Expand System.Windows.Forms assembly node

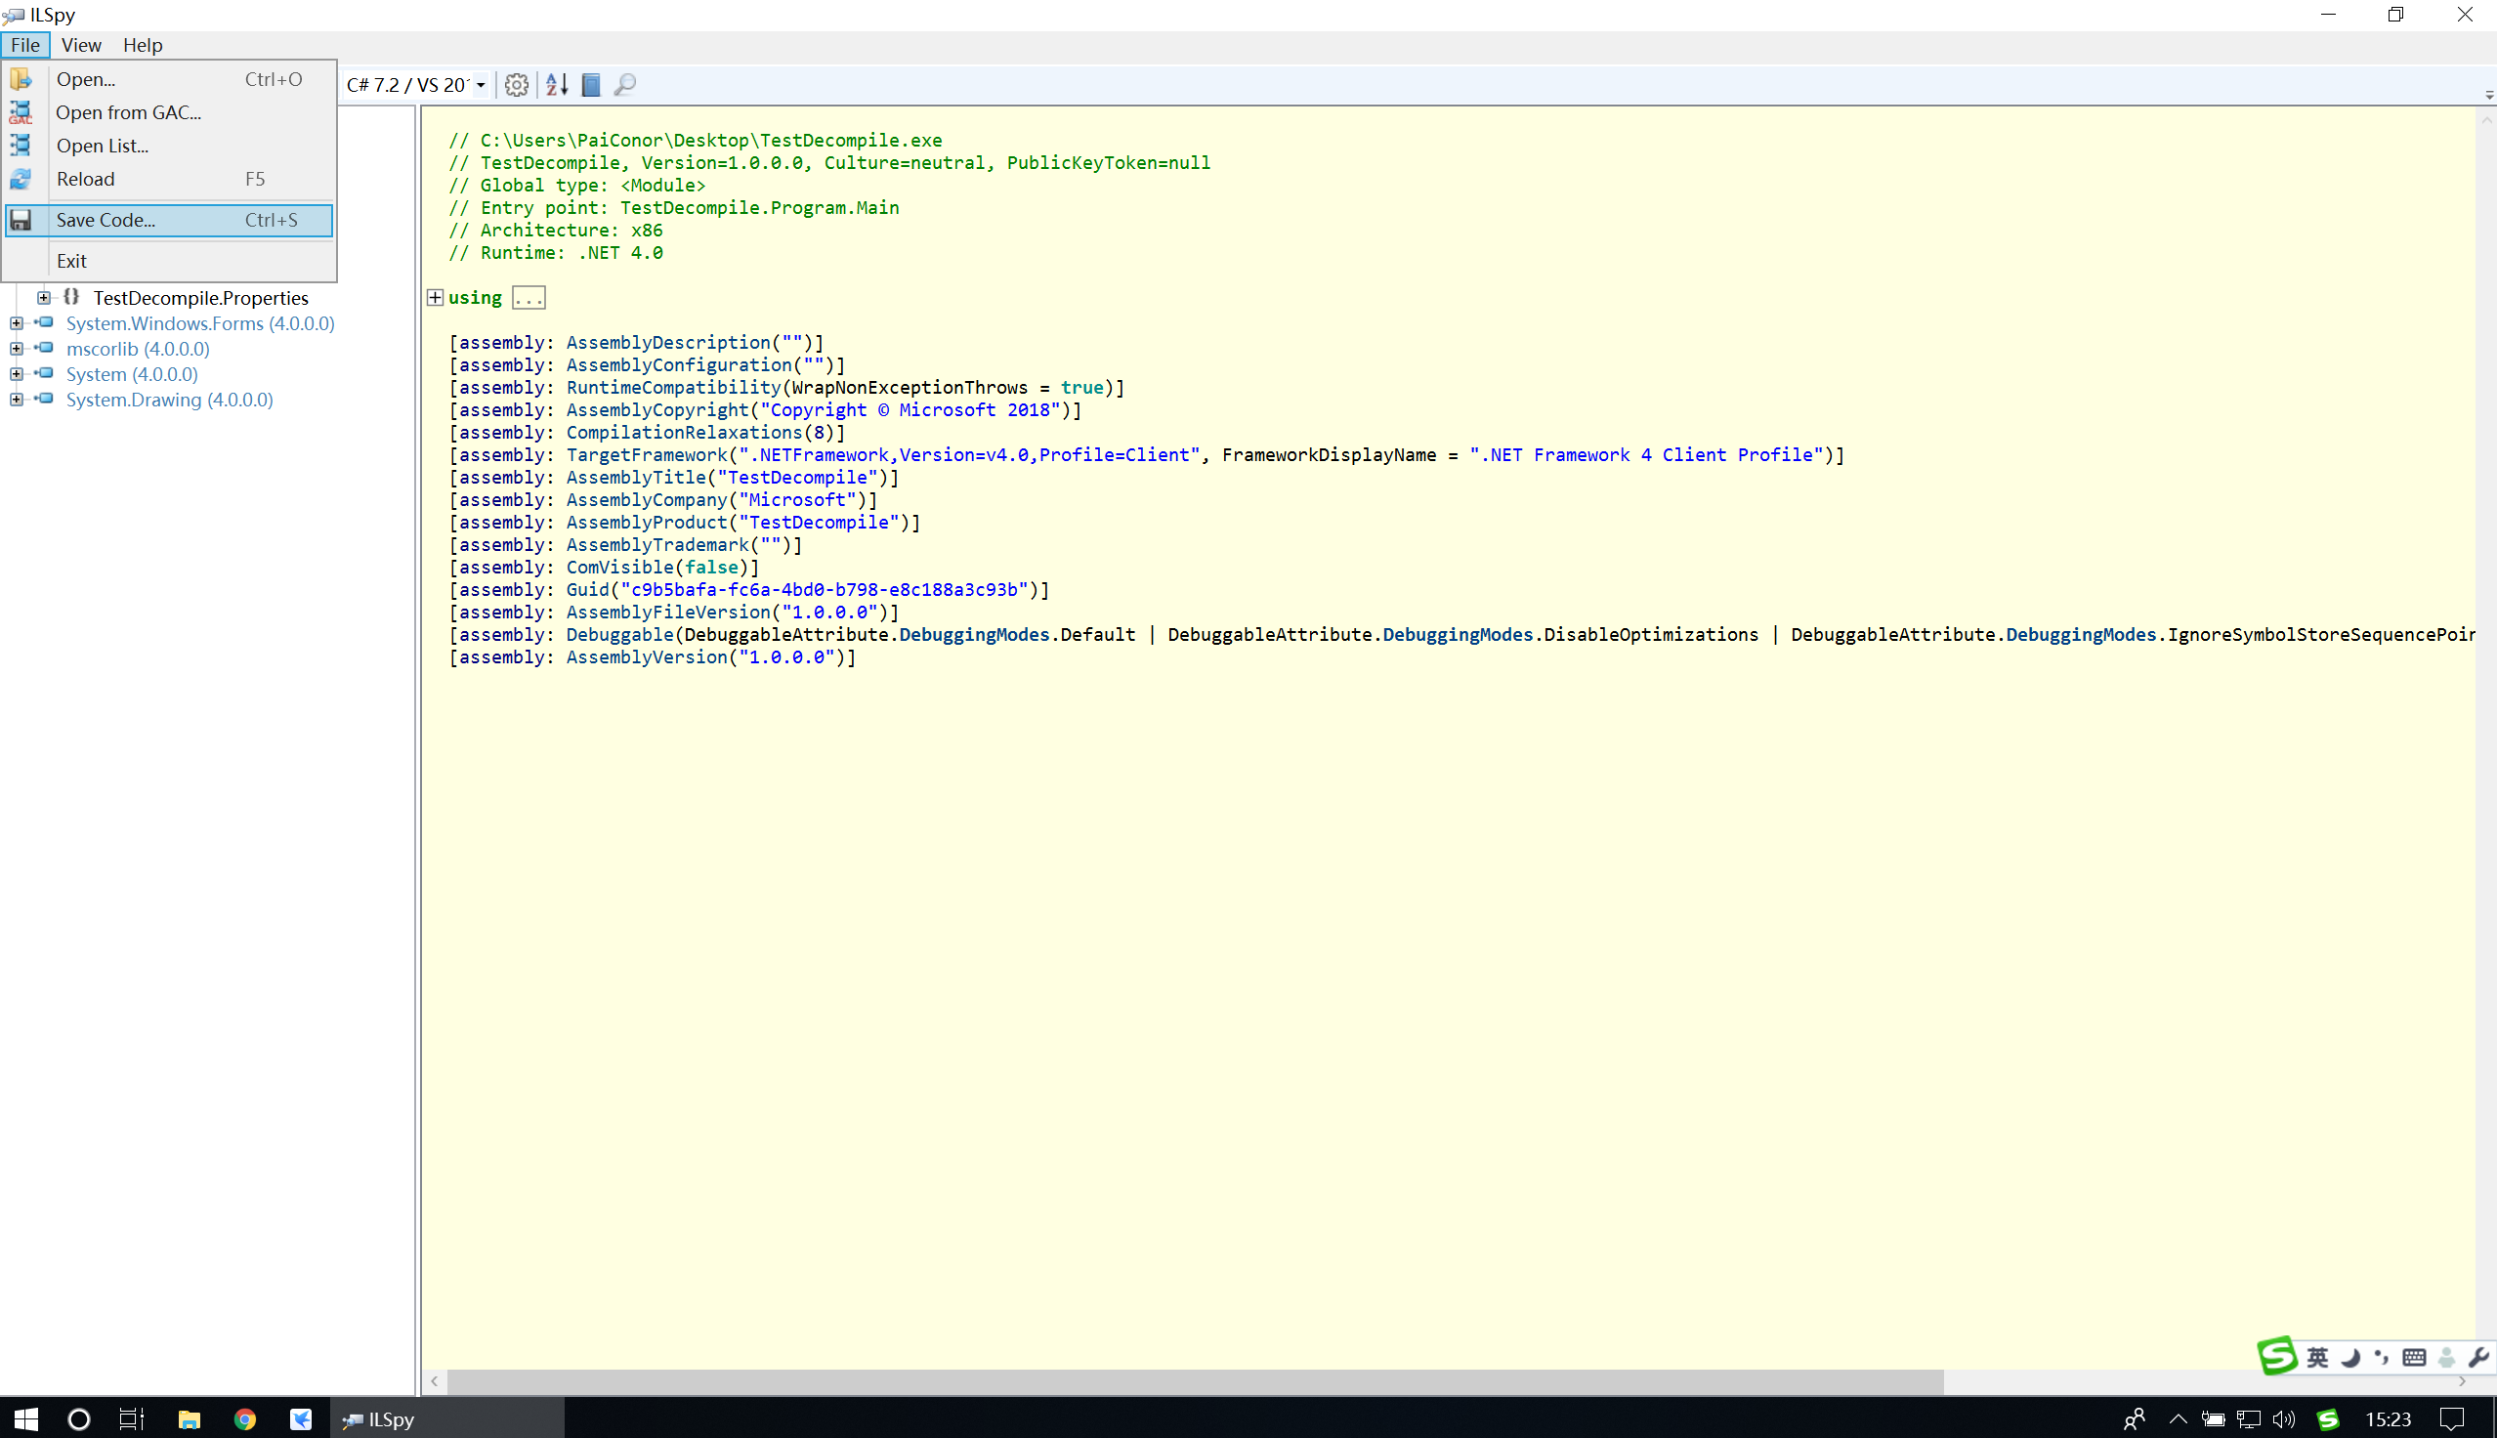16,323
